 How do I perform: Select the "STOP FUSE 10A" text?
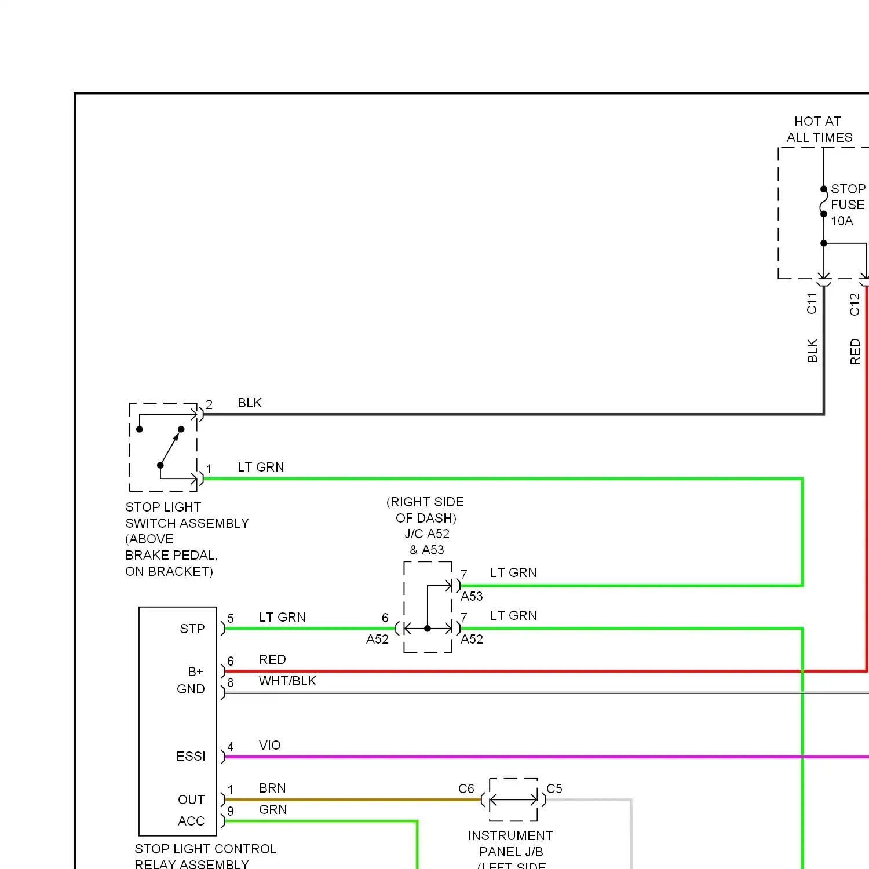(x=848, y=205)
